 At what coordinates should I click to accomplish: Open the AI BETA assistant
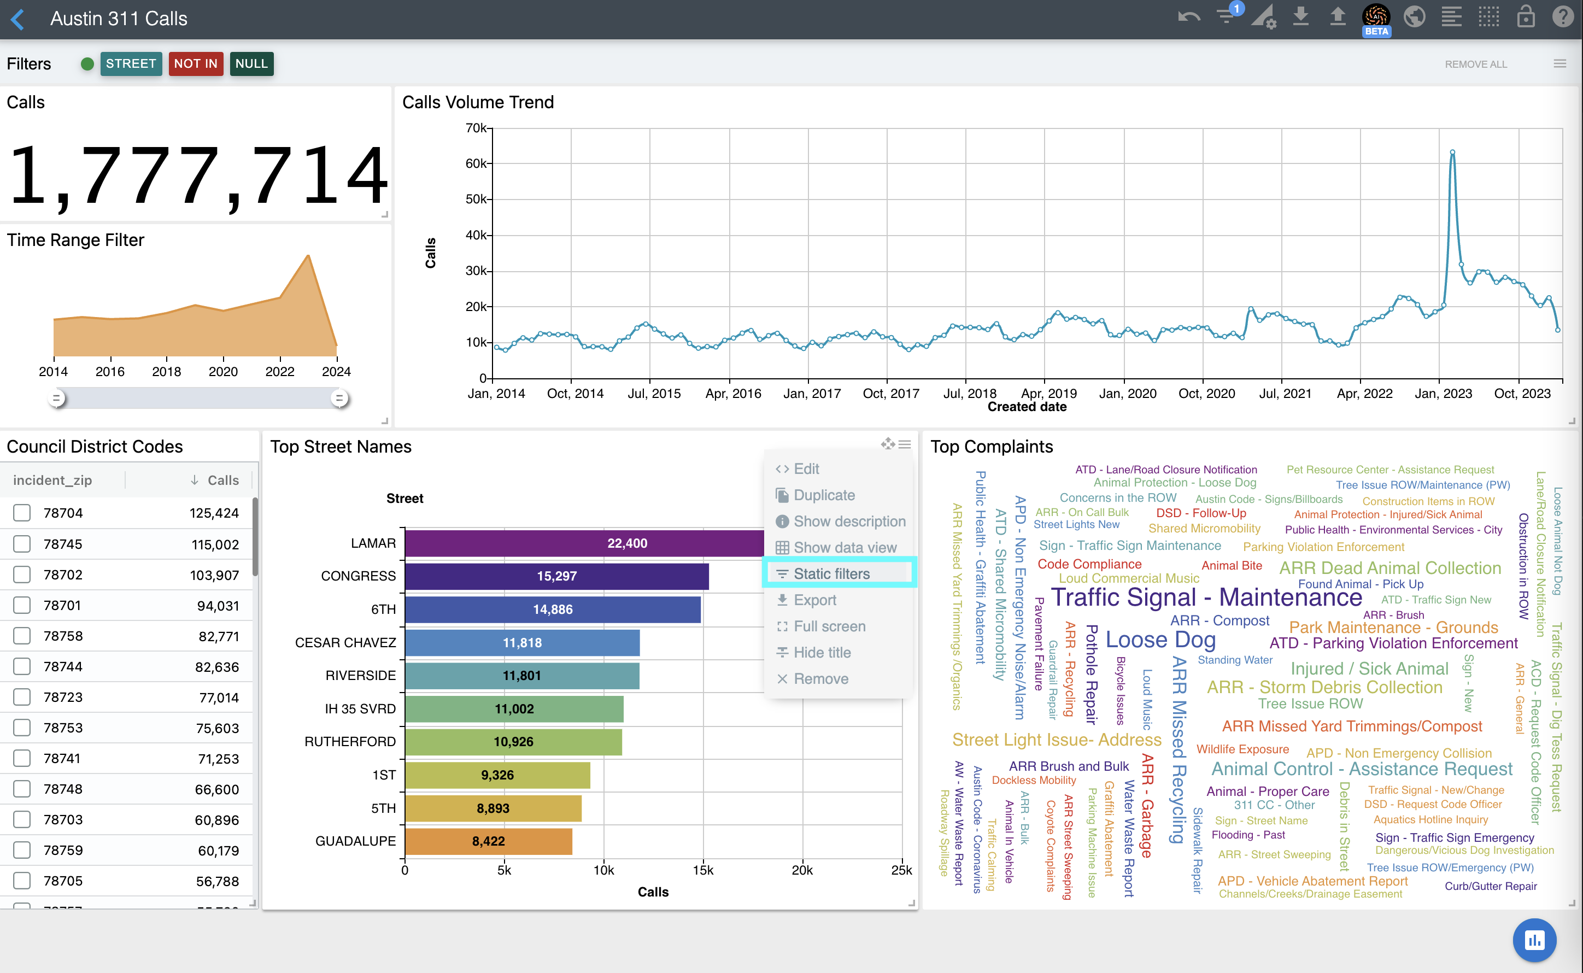coord(1376,18)
